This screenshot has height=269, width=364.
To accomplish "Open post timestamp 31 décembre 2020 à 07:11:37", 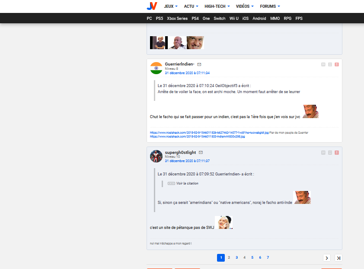I will (x=187, y=161).
